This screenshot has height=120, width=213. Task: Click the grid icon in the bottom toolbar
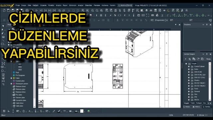tap(4, 111)
